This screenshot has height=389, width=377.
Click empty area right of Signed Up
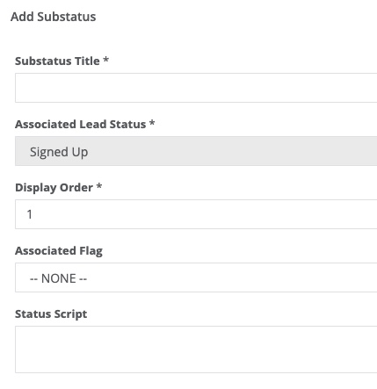[231, 151]
